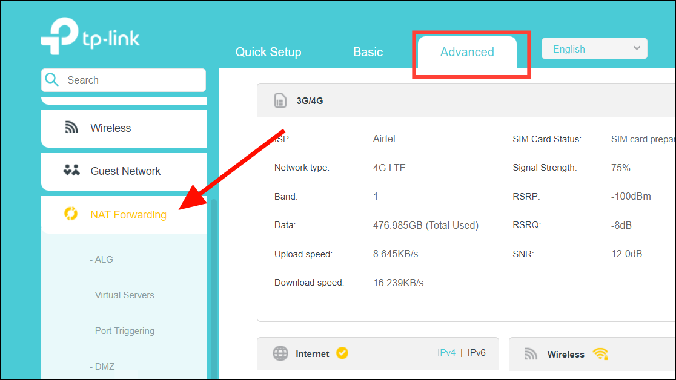The image size is (676, 380).
Task: Click the SIM Card Status label
Action: (546, 139)
